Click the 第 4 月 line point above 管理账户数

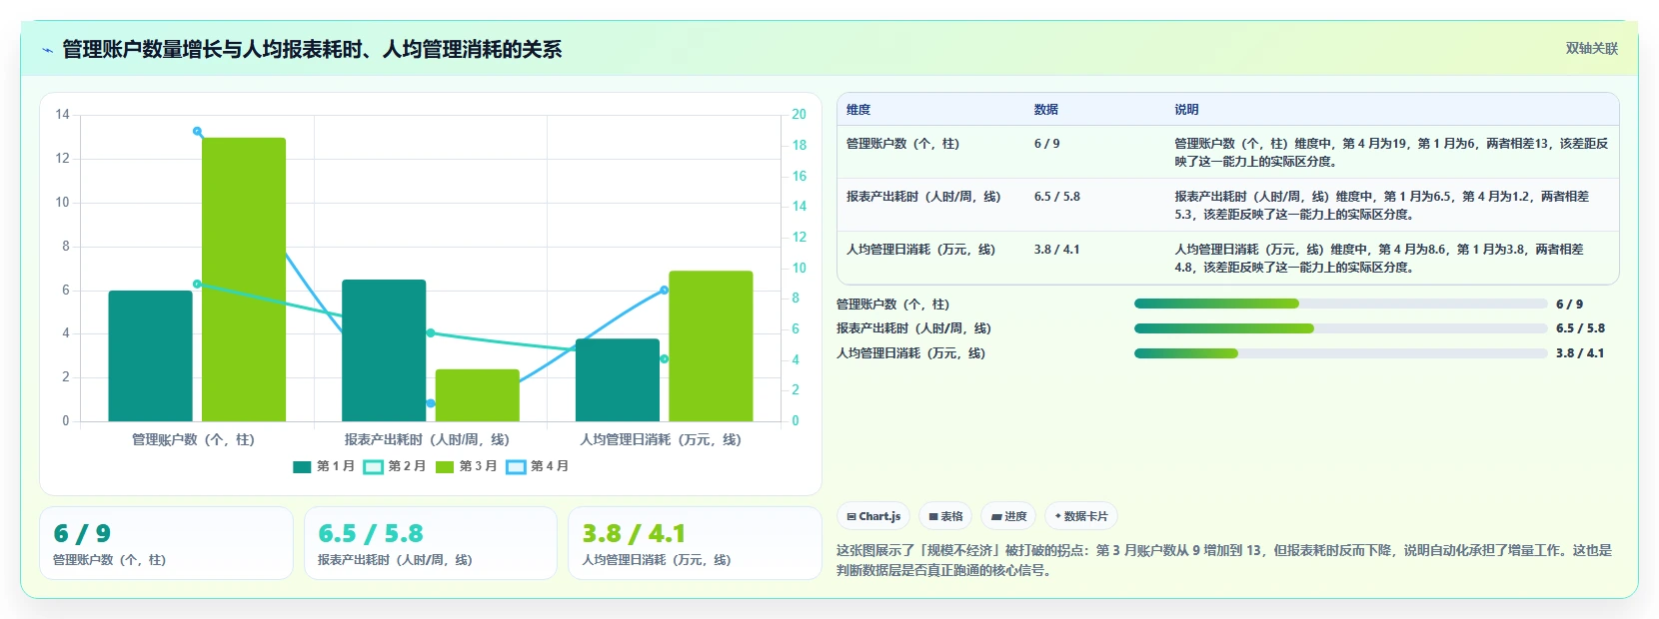197,131
